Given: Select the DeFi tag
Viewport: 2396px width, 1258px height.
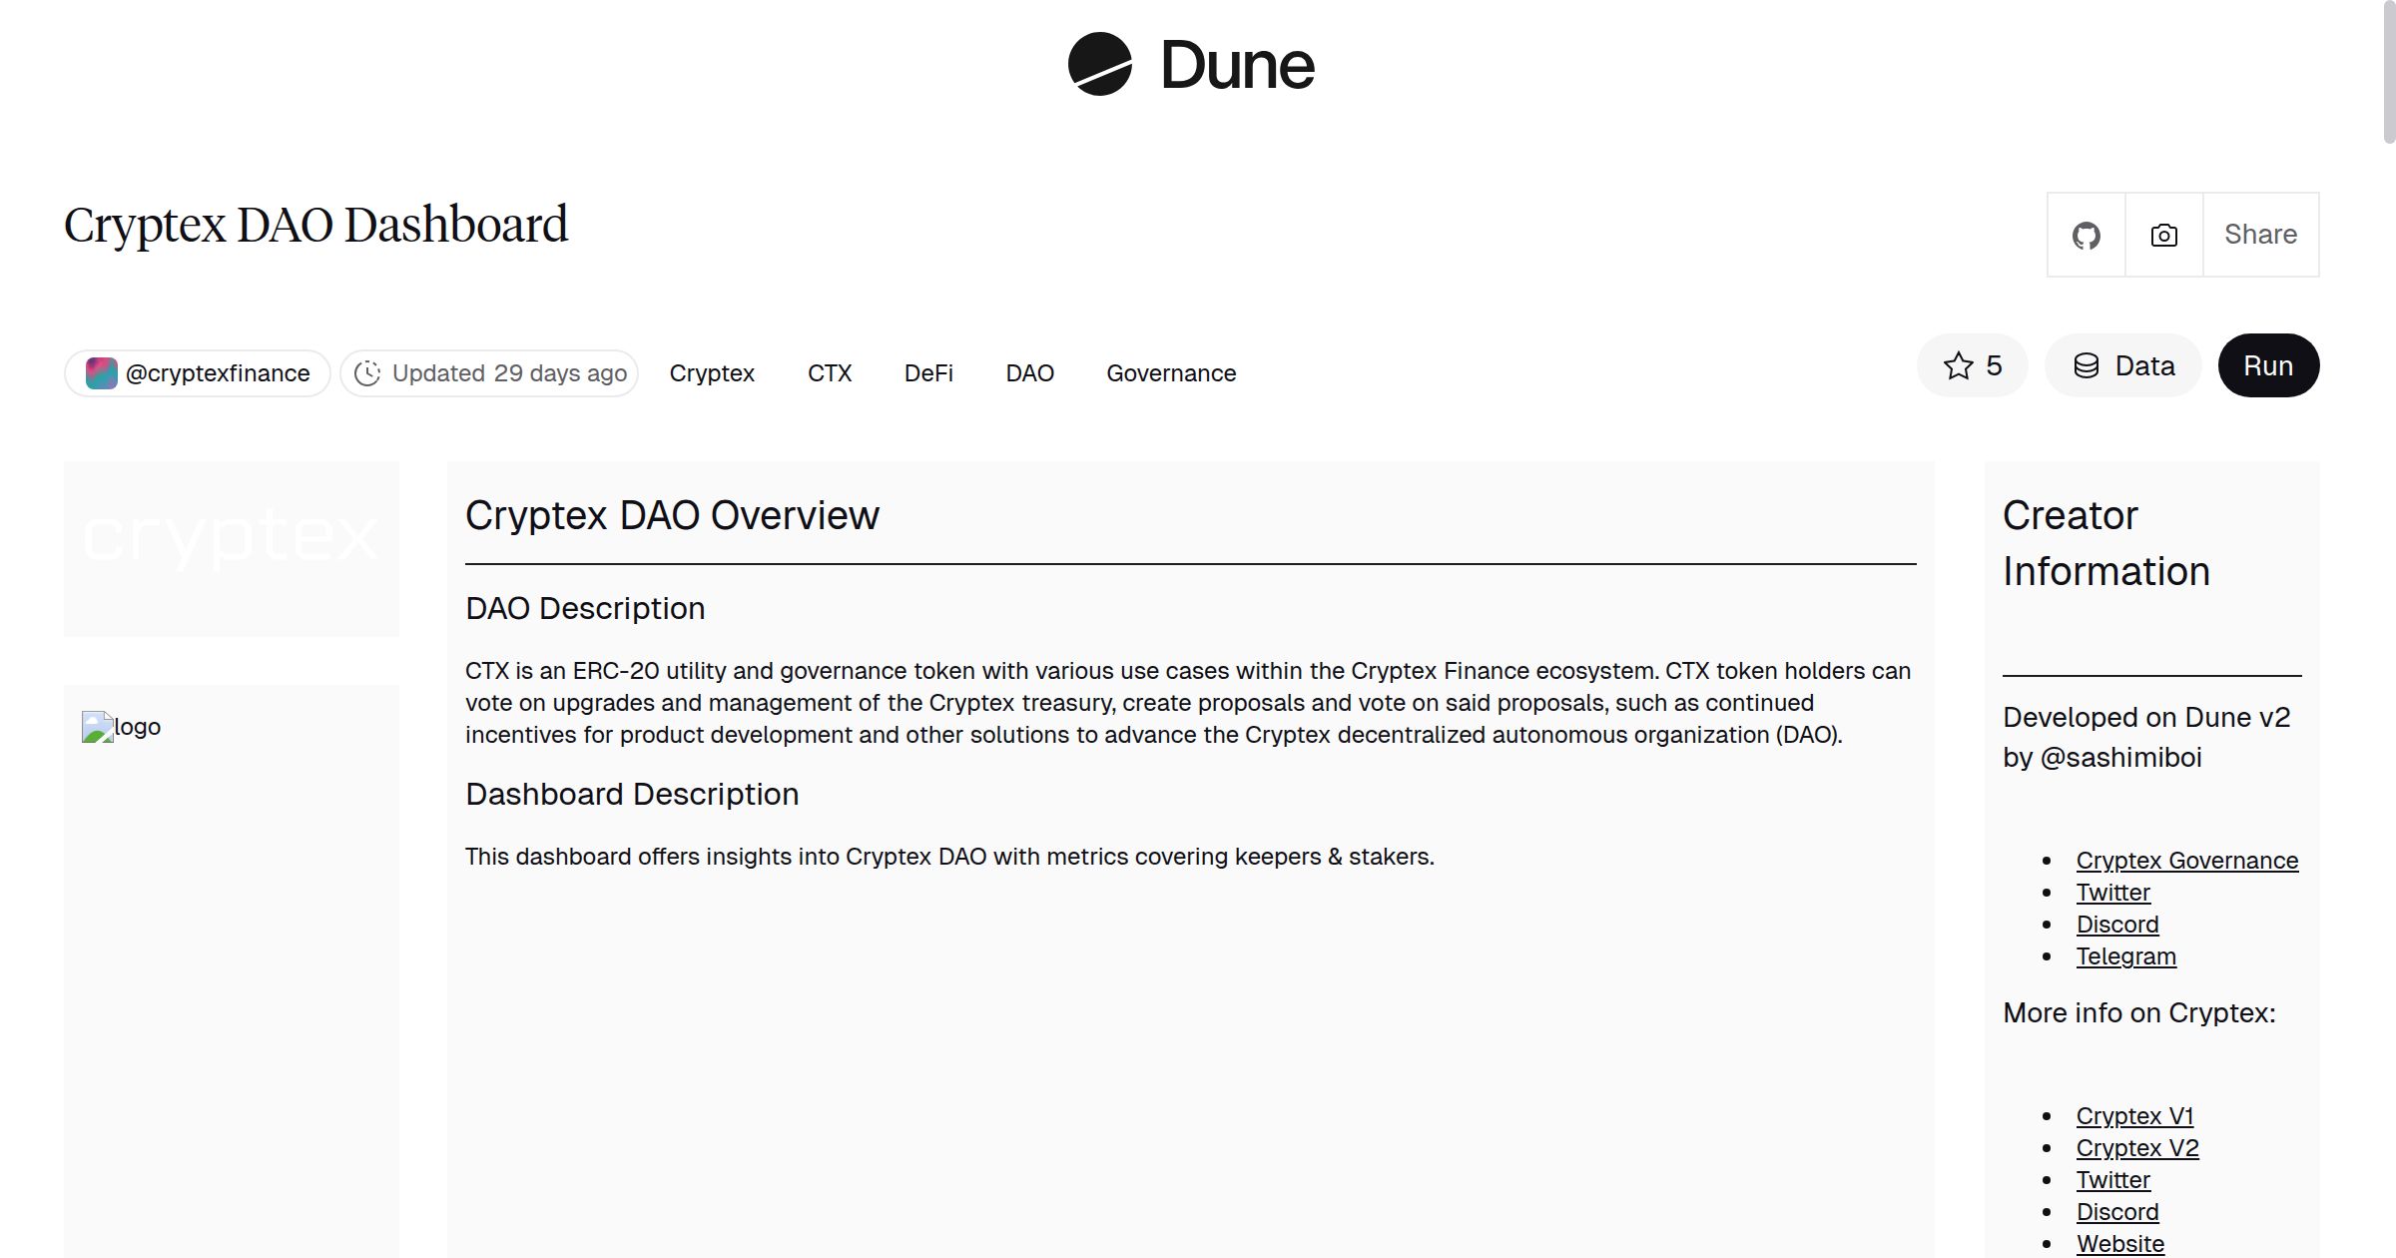Looking at the screenshot, I should pos(928,373).
